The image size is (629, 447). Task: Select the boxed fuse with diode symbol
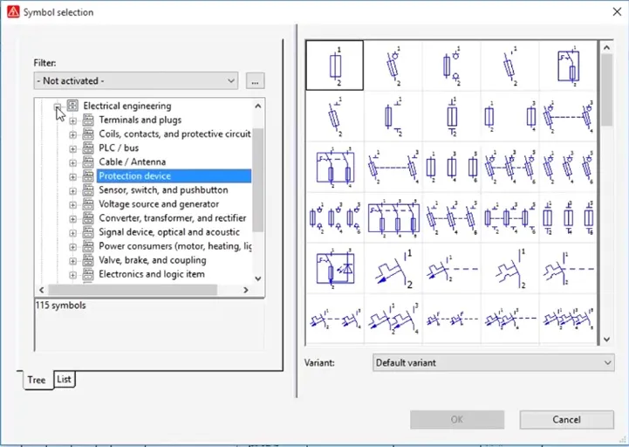pyautogui.click(x=335, y=269)
